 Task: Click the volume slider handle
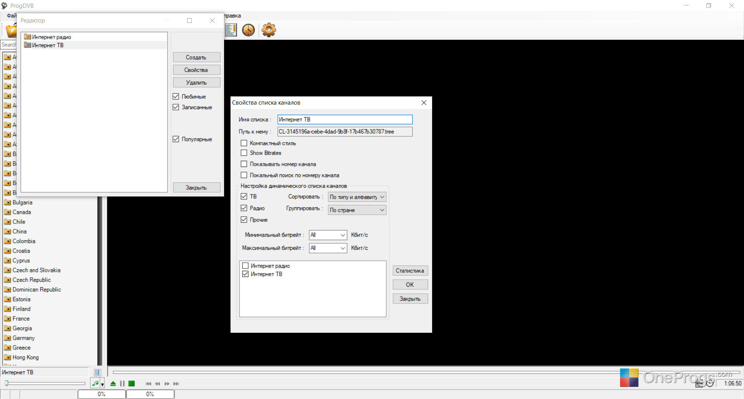click(7, 384)
